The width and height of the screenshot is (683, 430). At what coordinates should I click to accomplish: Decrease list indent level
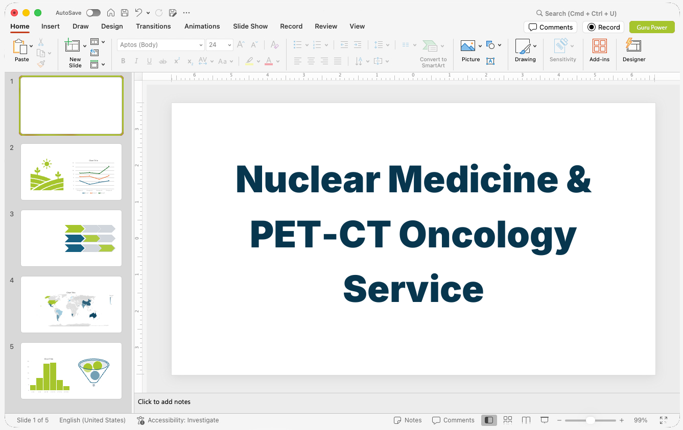coord(344,45)
